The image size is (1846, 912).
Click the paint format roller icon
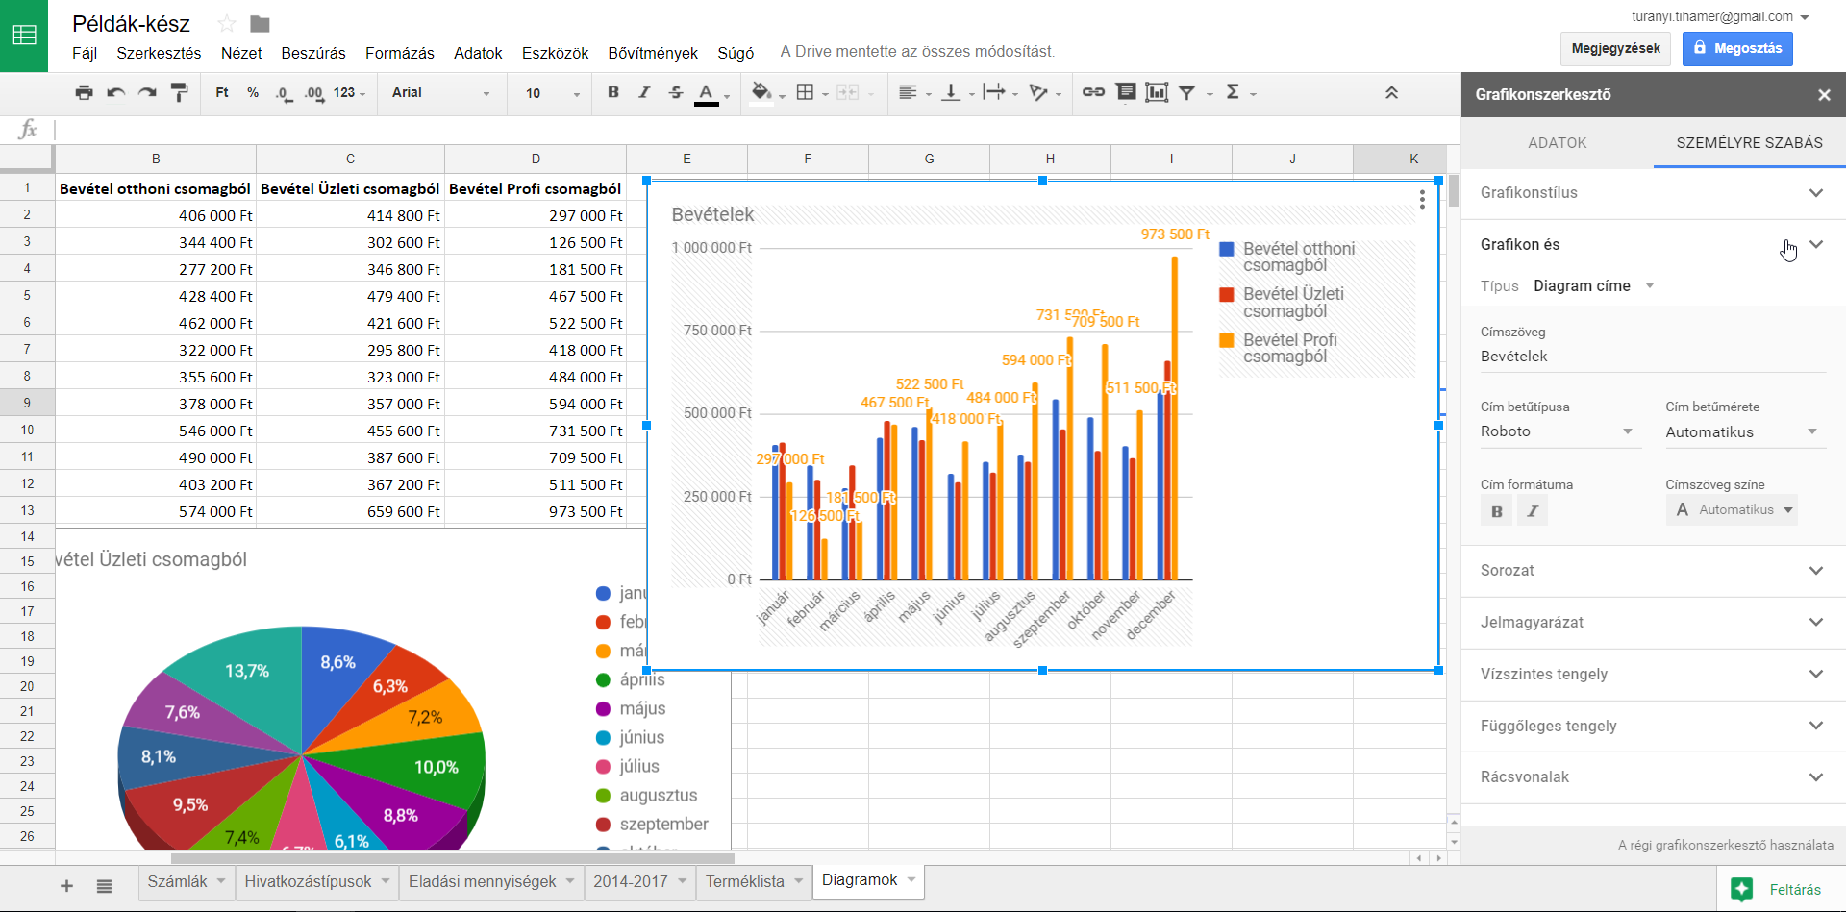179,93
